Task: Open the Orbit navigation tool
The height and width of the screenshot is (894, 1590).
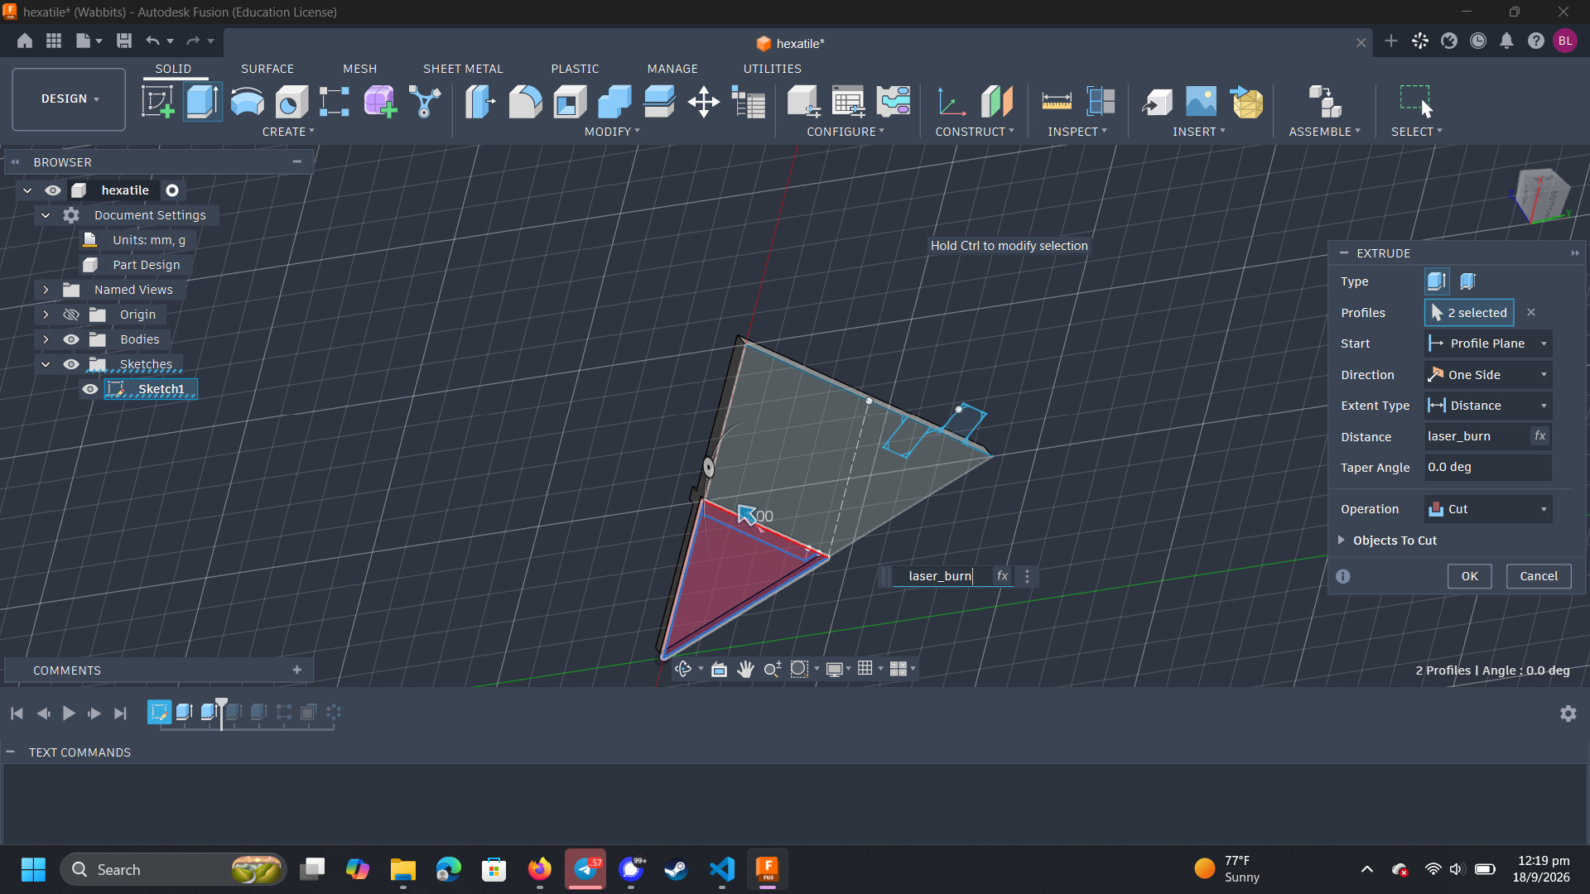Action: [683, 669]
